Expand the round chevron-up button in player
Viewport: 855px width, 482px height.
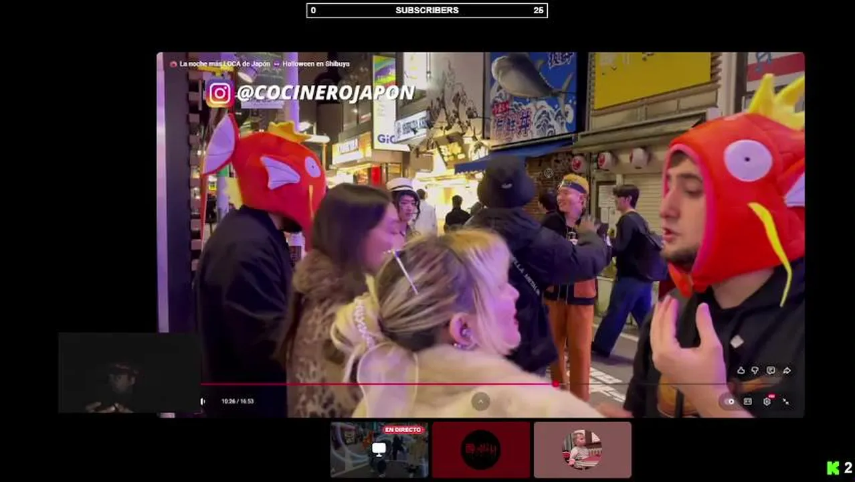pos(480,401)
